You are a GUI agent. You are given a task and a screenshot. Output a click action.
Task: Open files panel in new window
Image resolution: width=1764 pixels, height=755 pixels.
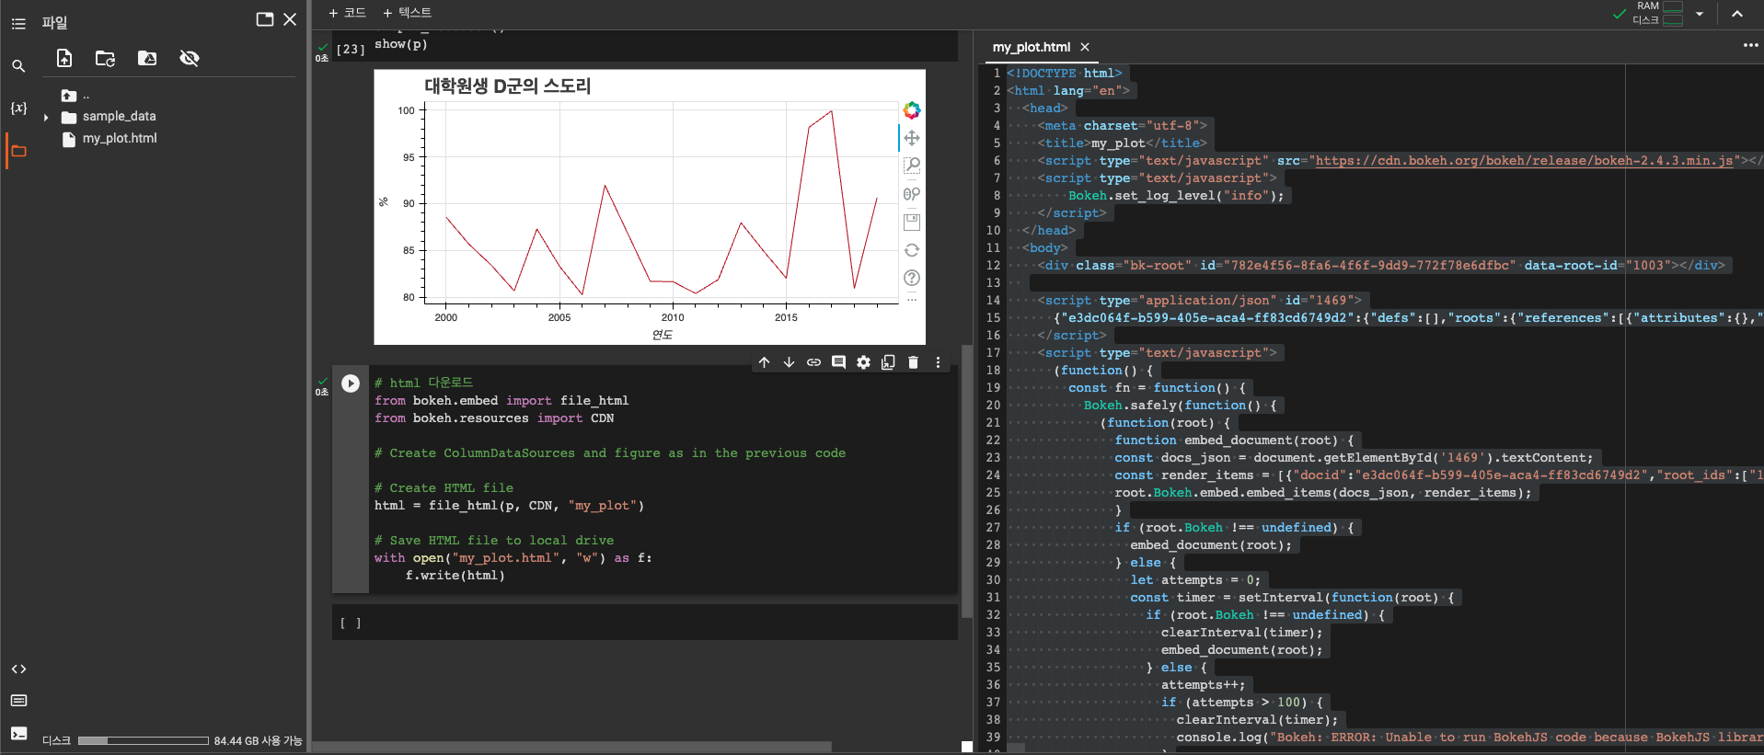tap(265, 19)
